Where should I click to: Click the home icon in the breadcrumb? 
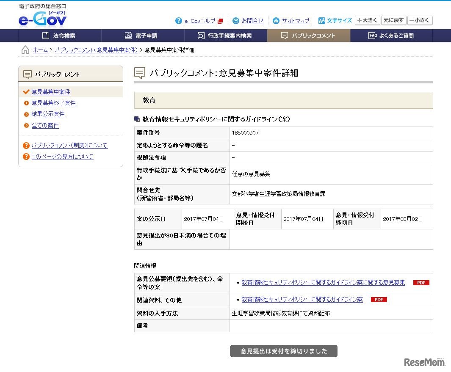point(25,50)
